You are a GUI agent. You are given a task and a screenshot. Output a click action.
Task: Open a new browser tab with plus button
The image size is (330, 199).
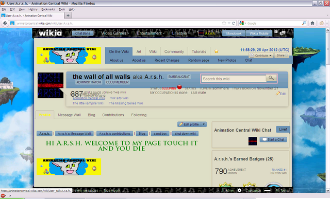click(x=68, y=15)
